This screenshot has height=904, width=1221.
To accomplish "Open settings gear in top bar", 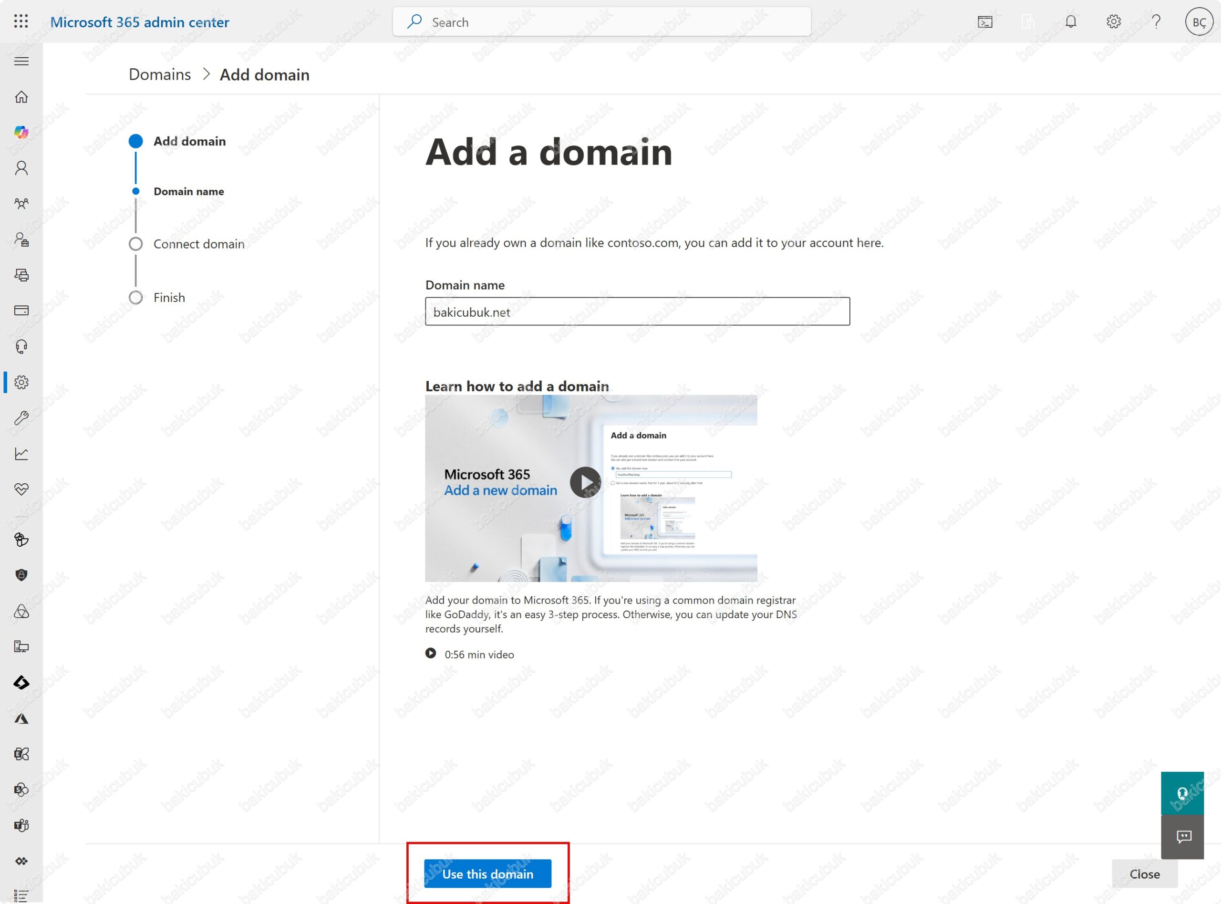I will 1113,22.
